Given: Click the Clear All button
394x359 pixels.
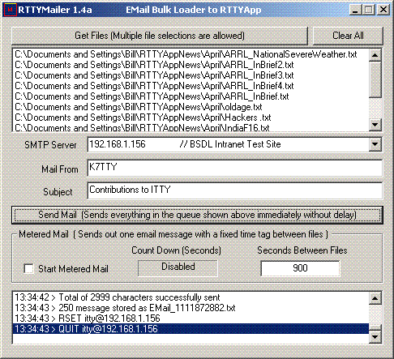Looking at the screenshot, I should pos(348,36).
